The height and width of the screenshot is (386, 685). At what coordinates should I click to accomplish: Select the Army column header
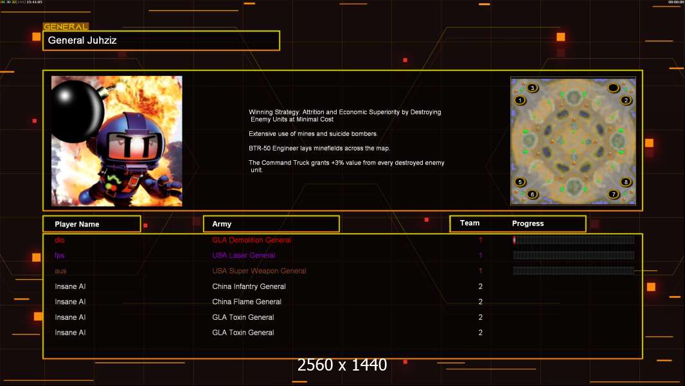pos(271,224)
